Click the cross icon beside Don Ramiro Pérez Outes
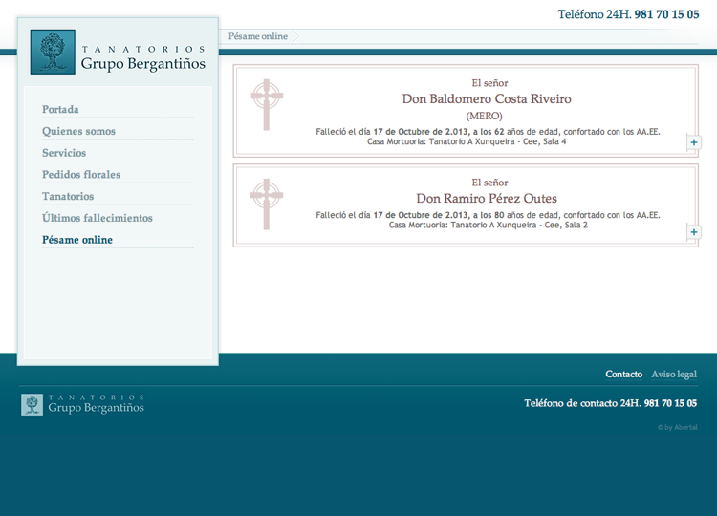Image resolution: width=717 pixels, height=516 pixels. point(266,204)
